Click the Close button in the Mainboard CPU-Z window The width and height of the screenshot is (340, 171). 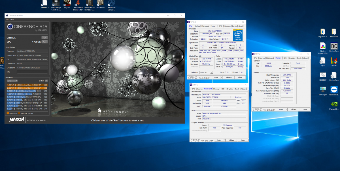(x=243, y=140)
